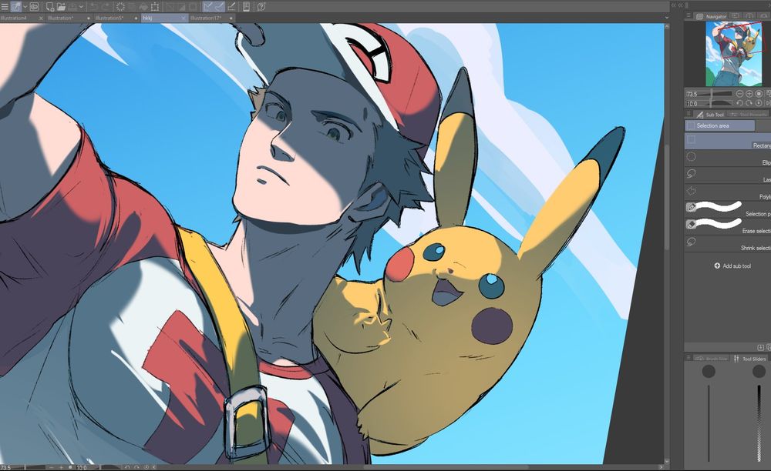
Task: Switch to the Tool Sliders palette tab
Action: pos(750,359)
